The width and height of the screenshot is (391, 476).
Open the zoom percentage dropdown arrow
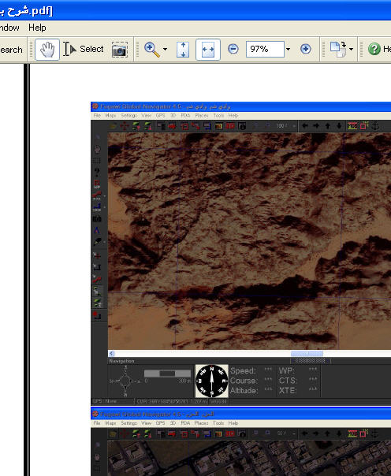288,49
